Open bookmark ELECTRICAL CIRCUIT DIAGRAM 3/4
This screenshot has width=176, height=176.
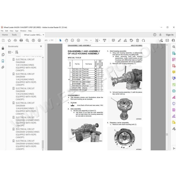(x=27, y=133)
